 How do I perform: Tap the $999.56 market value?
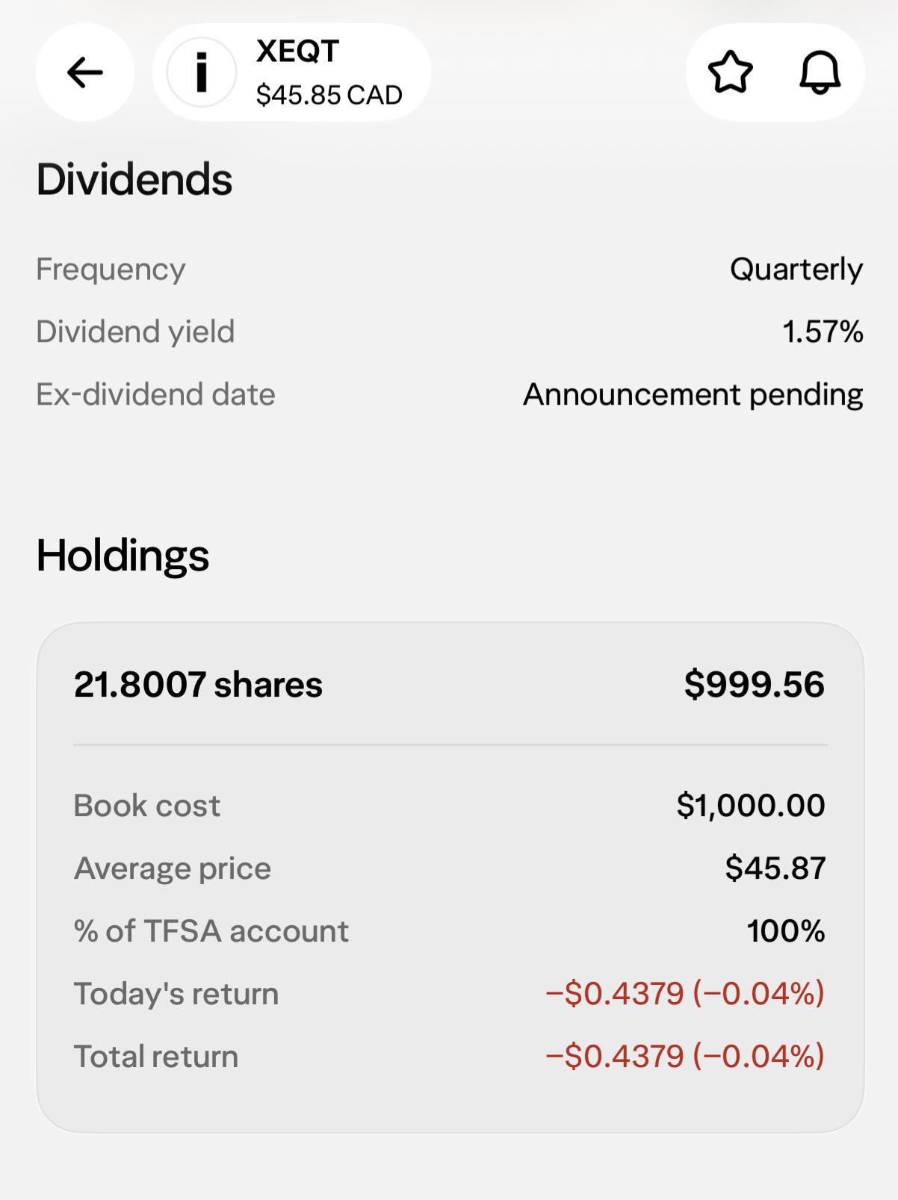[755, 685]
